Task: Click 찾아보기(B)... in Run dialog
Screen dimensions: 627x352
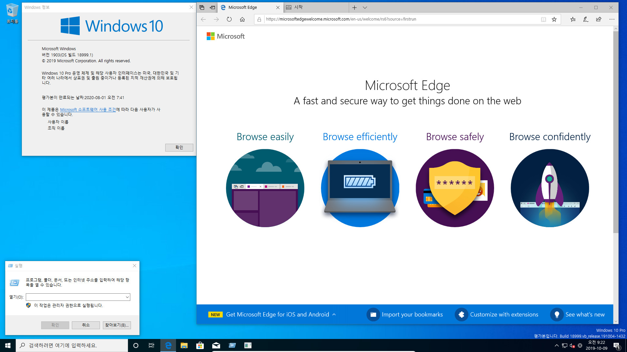Action: pos(117,325)
